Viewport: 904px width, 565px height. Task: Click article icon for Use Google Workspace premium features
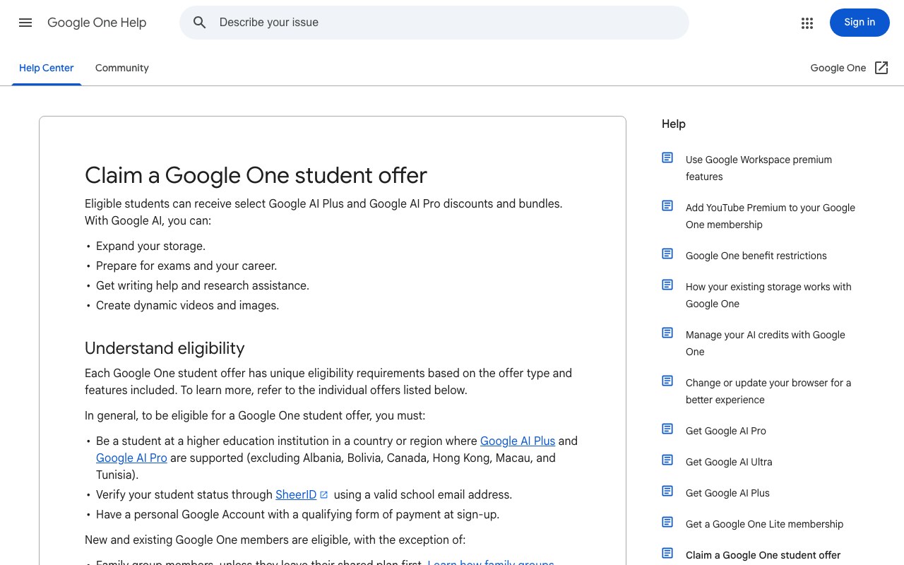click(x=667, y=157)
